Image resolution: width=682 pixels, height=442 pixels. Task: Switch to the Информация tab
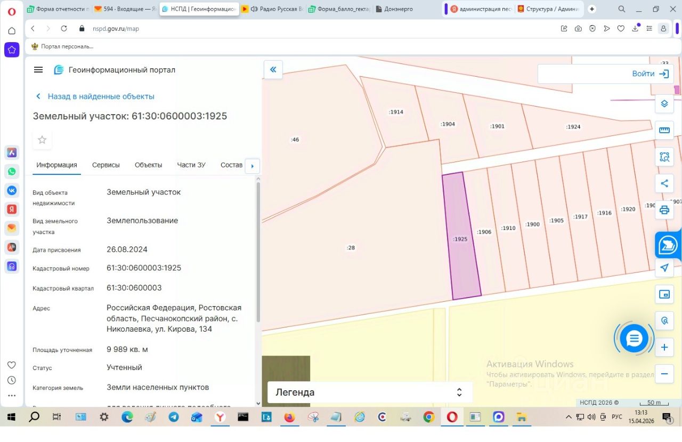coord(56,165)
